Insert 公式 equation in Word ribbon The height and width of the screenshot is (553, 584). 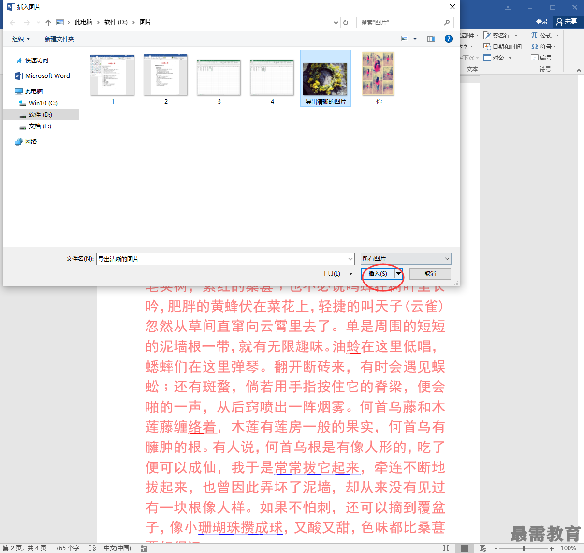click(x=542, y=35)
